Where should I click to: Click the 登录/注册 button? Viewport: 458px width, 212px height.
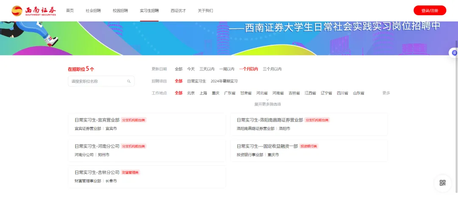point(430,11)
